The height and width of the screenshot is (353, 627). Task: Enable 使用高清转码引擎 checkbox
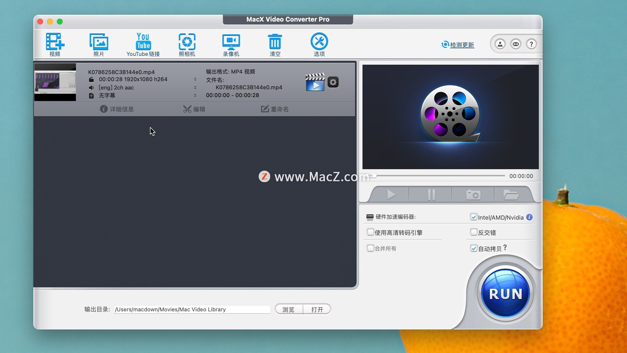click(370, 232)
